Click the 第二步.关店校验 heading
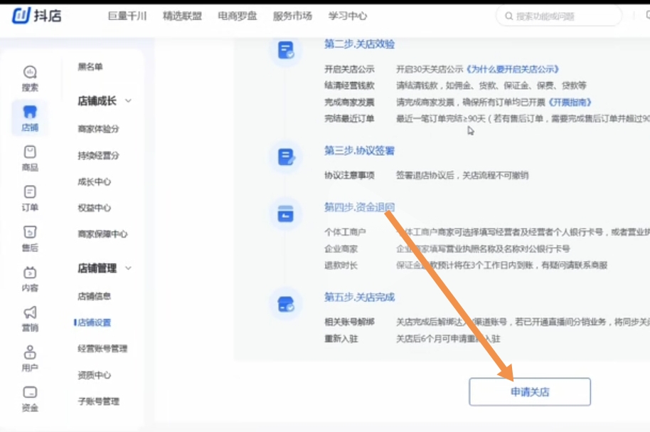 359,44
